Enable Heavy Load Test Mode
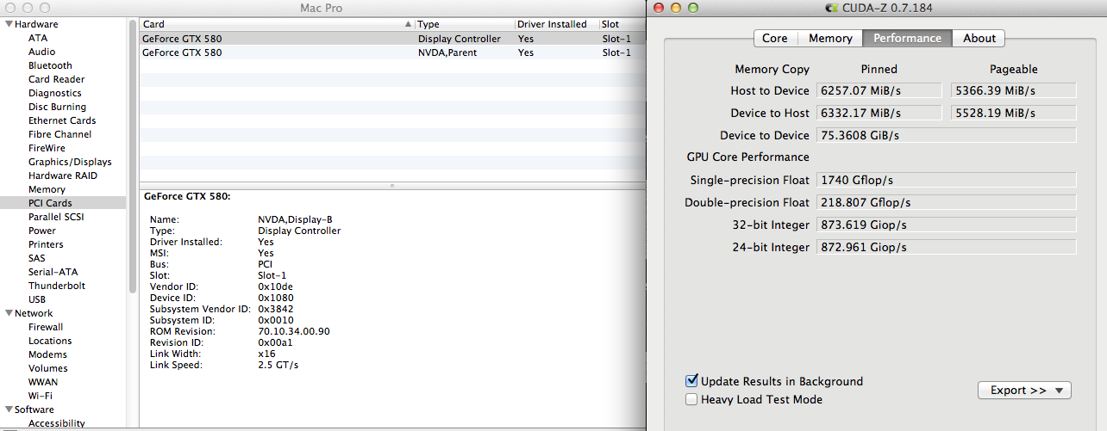The height and width of the screenshot is (431, 1107). point(691,399)
